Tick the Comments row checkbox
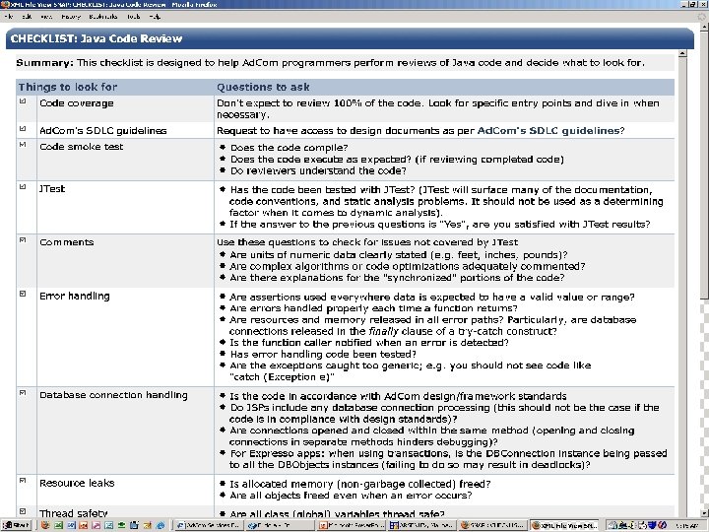 tap(23, 239)
